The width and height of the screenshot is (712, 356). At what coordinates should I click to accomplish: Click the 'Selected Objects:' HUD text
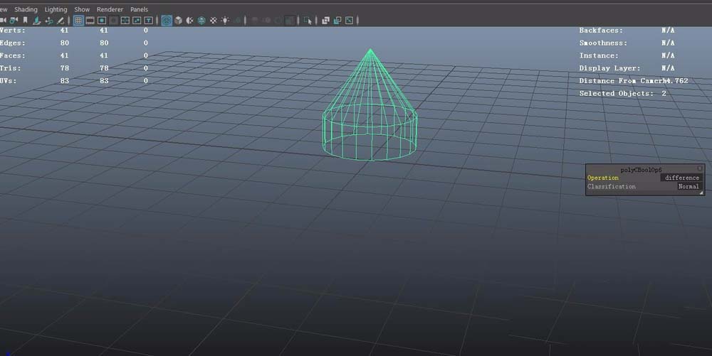(616, 93)
